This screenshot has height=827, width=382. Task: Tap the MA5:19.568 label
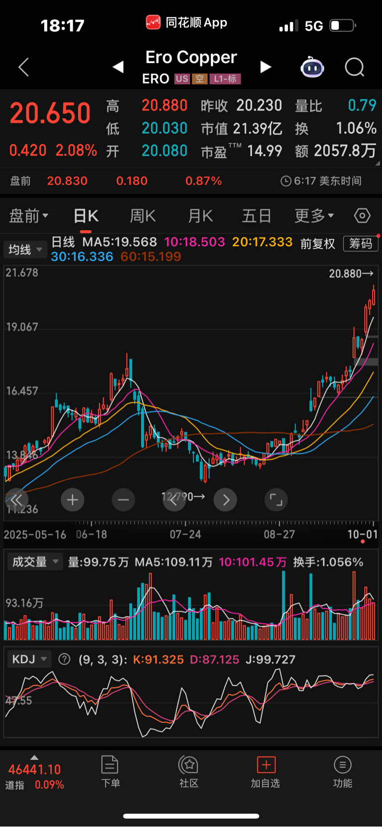pyautogui.click(x=119, y=242)
